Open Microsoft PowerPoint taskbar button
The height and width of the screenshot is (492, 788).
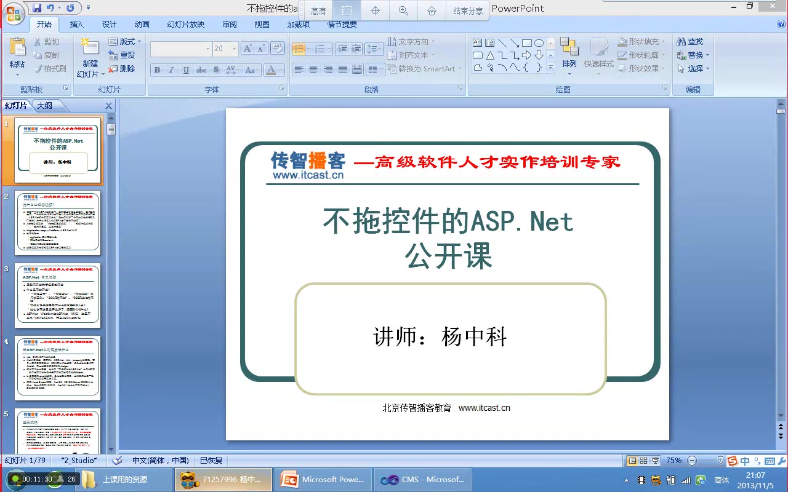pyautogui.click(x=323, y=480)
